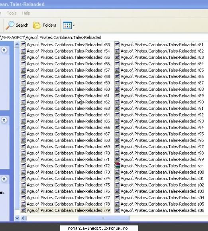Select the file icon for Reloaded.r65
The image size is (208, 231).
click(x=24, y=121)
